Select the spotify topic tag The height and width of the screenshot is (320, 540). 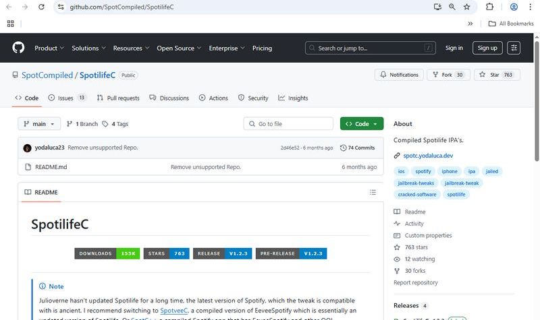[423, 171]
